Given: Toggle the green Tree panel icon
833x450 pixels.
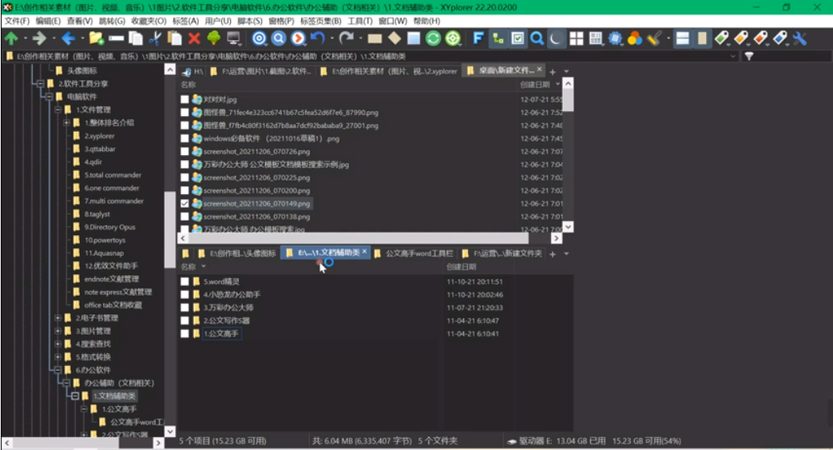Looking at the screenshot, I should (214, 38).
